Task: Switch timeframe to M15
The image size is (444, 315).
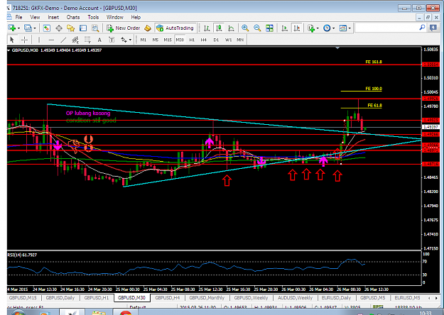Action: 168,40
